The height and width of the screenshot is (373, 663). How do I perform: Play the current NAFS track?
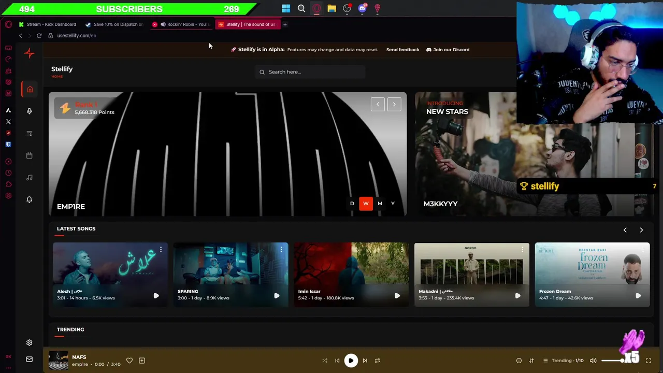pyautogui.click(x=351, y=361)
